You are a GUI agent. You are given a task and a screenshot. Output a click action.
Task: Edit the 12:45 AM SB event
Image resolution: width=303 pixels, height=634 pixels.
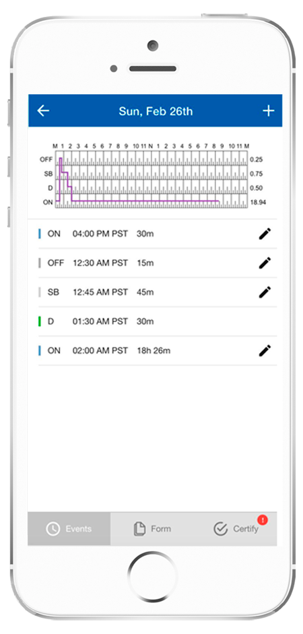point(265,292)
